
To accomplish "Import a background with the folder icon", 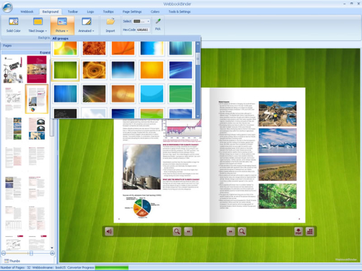I will [x=111, y=21].
